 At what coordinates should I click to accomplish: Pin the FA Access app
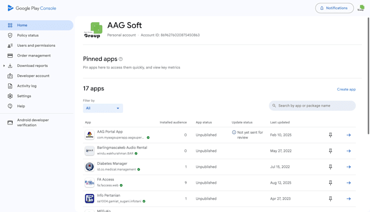(330, 183)
